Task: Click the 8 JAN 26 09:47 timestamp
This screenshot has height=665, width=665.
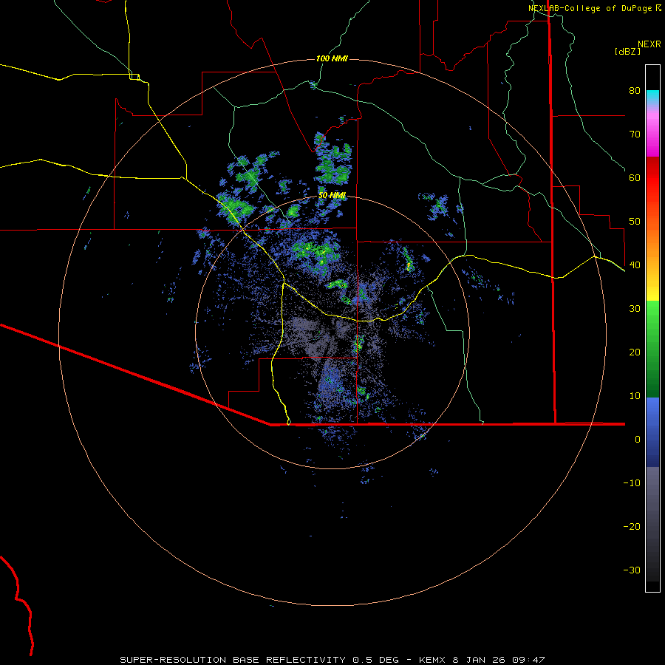Action: [x=498, y=660]
